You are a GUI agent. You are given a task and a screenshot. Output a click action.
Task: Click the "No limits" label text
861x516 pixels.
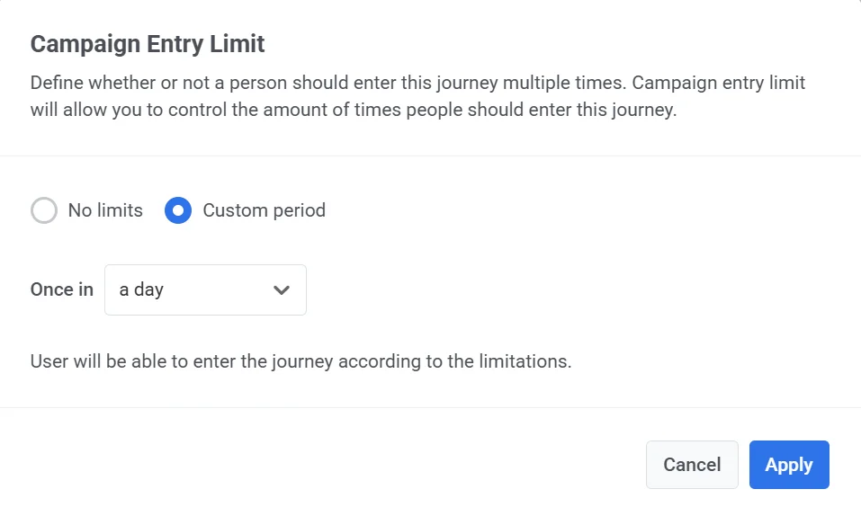click(x=105, y=210)
